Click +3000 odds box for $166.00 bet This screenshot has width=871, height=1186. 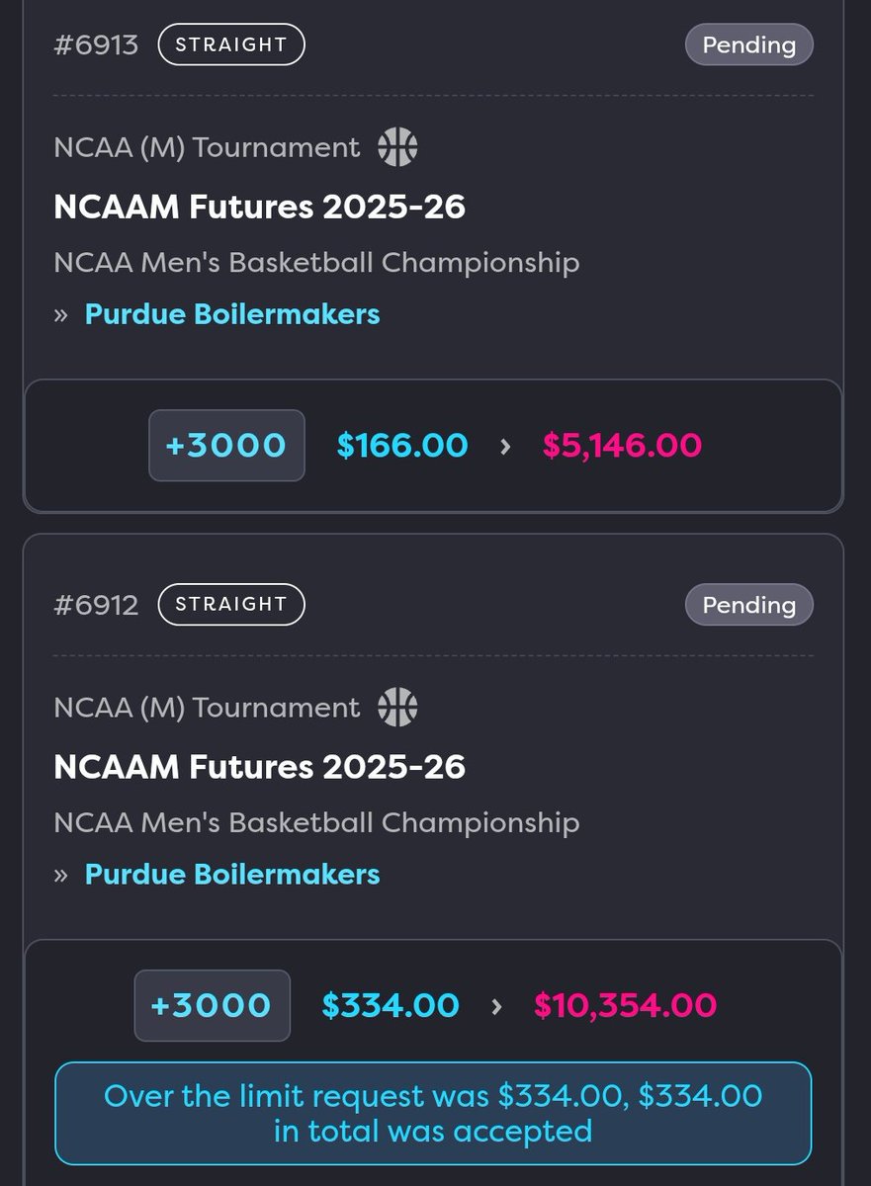(226, 446)
